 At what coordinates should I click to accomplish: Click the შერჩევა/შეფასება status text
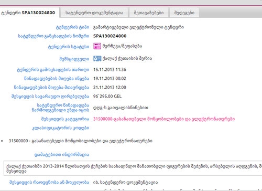coord(122,46)
